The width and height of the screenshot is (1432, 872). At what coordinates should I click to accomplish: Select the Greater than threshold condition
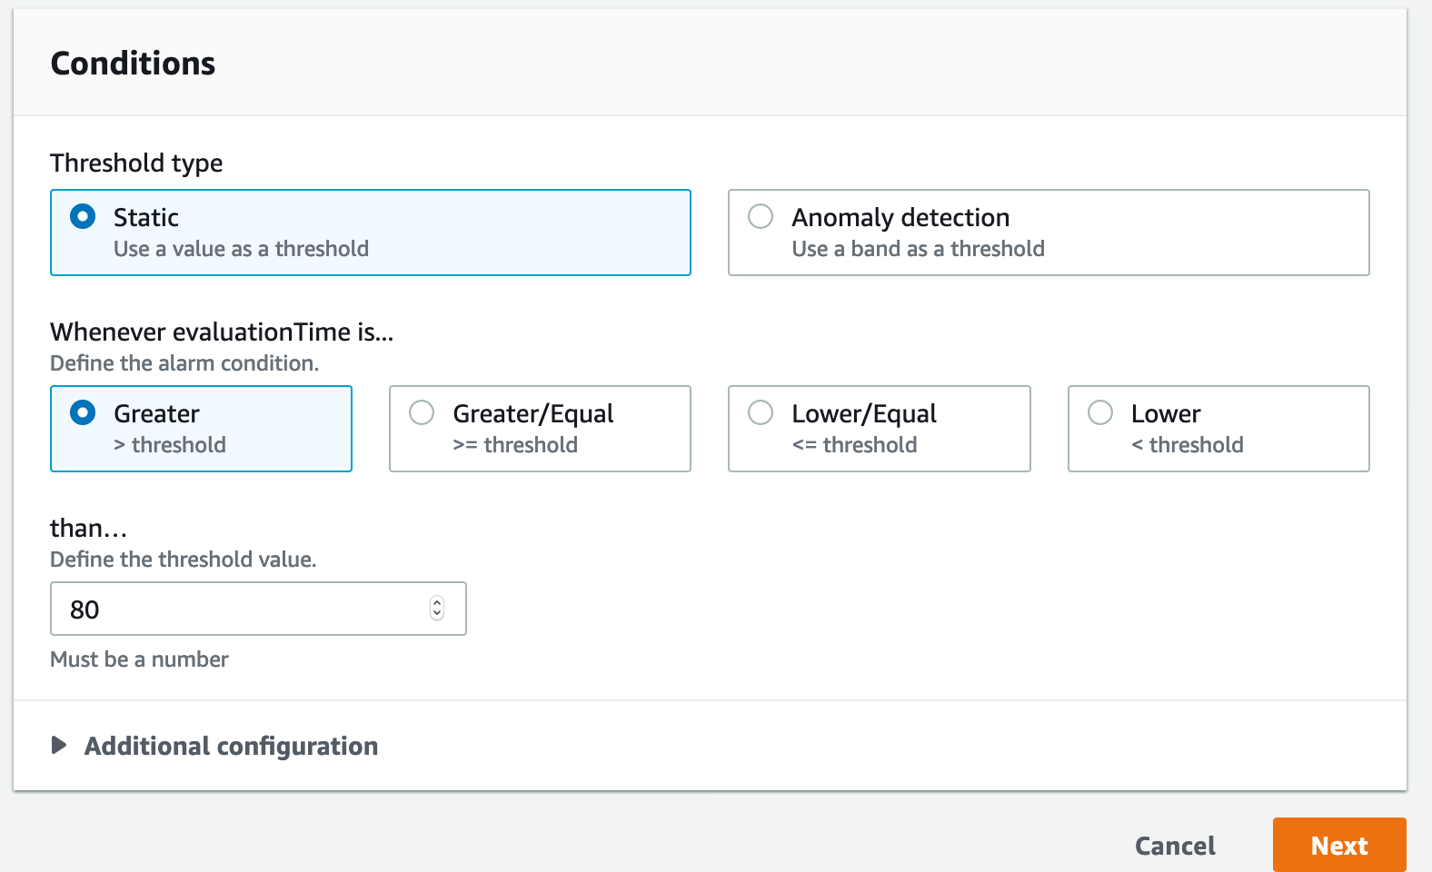pos(83,412)
